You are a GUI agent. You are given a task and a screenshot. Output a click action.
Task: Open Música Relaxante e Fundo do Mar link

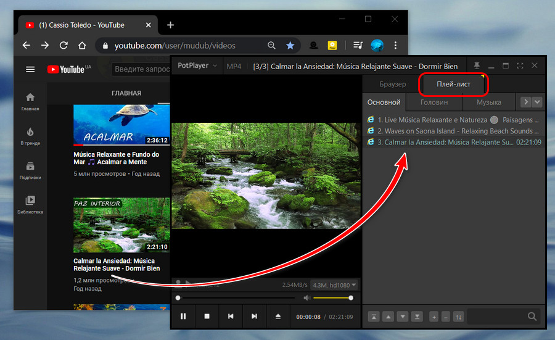point(117,159)
